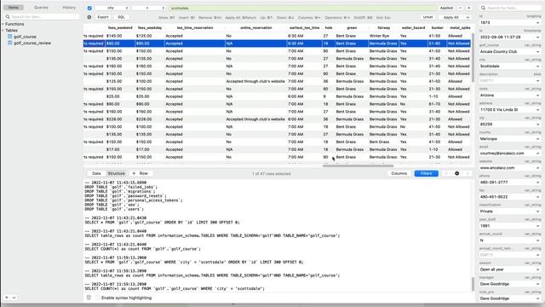The image size is (545, 307).
Task: Click the sidebar search magnifier icon
Action: pyautogui.click(x=8, y=17)
